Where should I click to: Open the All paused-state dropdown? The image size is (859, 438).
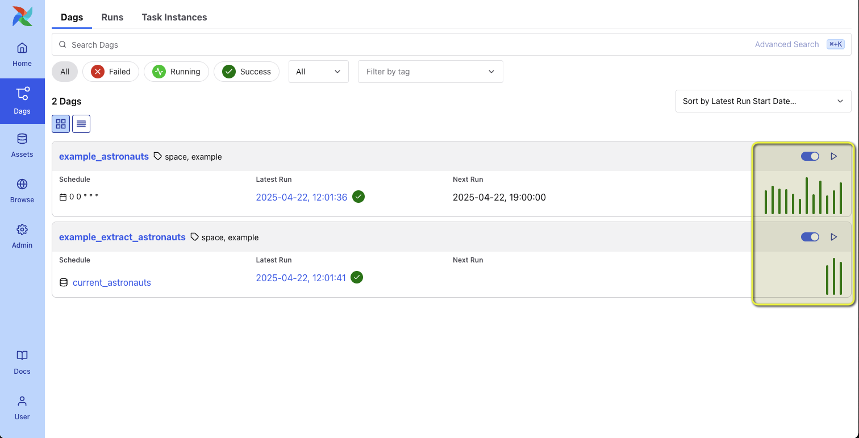(x=319, y=72)
